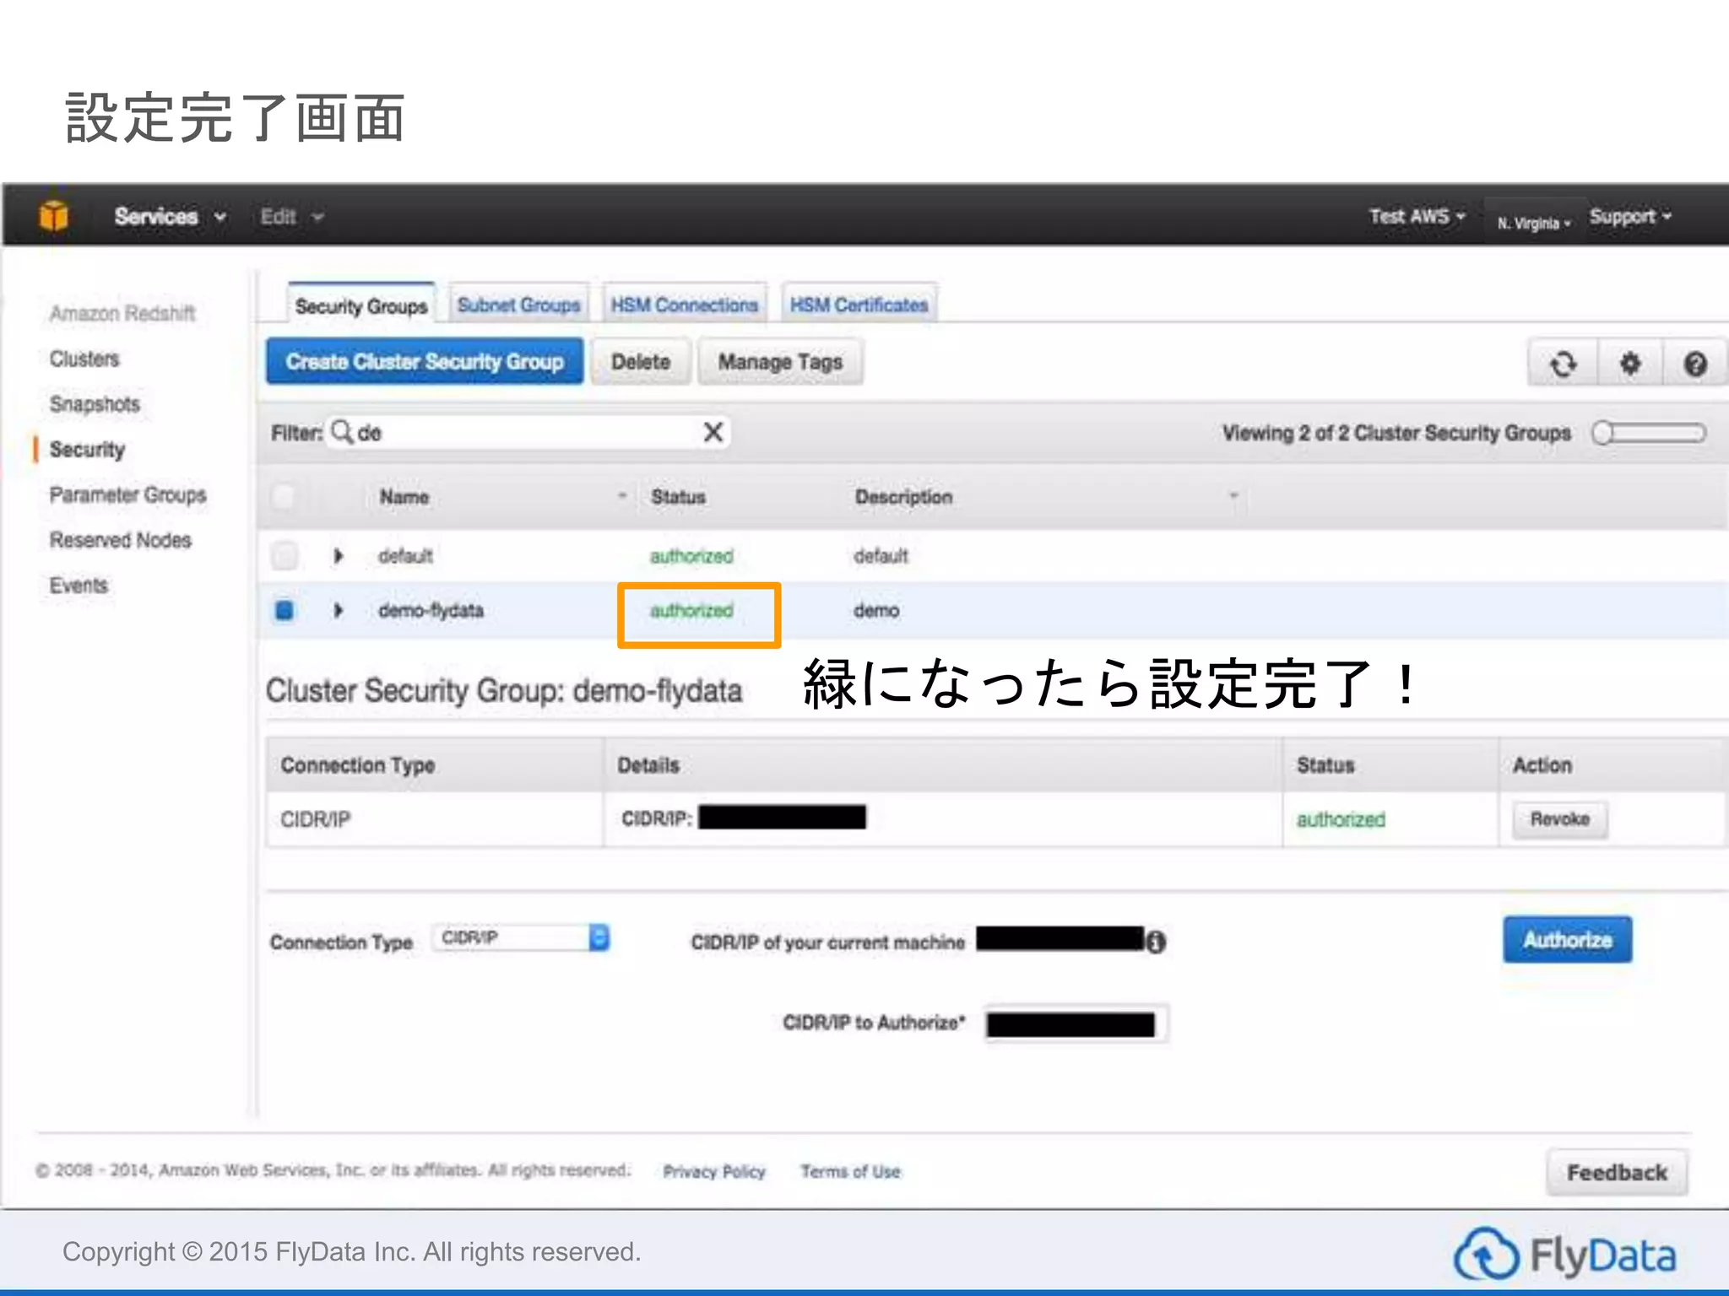This screenshot has width=1729, height=1296.
Task: Click Create Cluster Security Group button
Action: [x=425, y=361]
